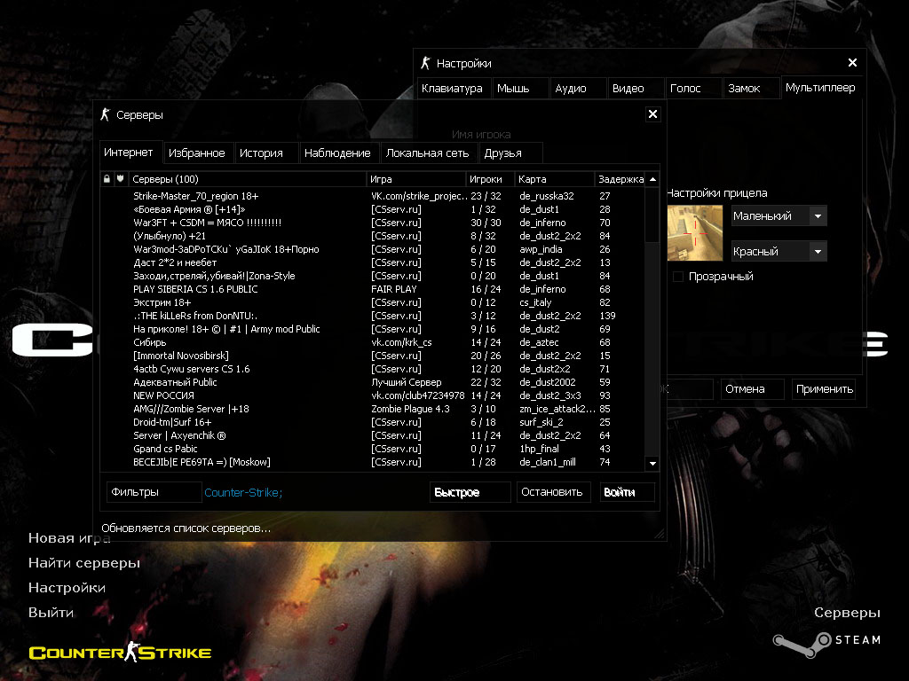Click Найти серверы in main menu
This screenshot has height=681, width=909.
click(84, 563)
